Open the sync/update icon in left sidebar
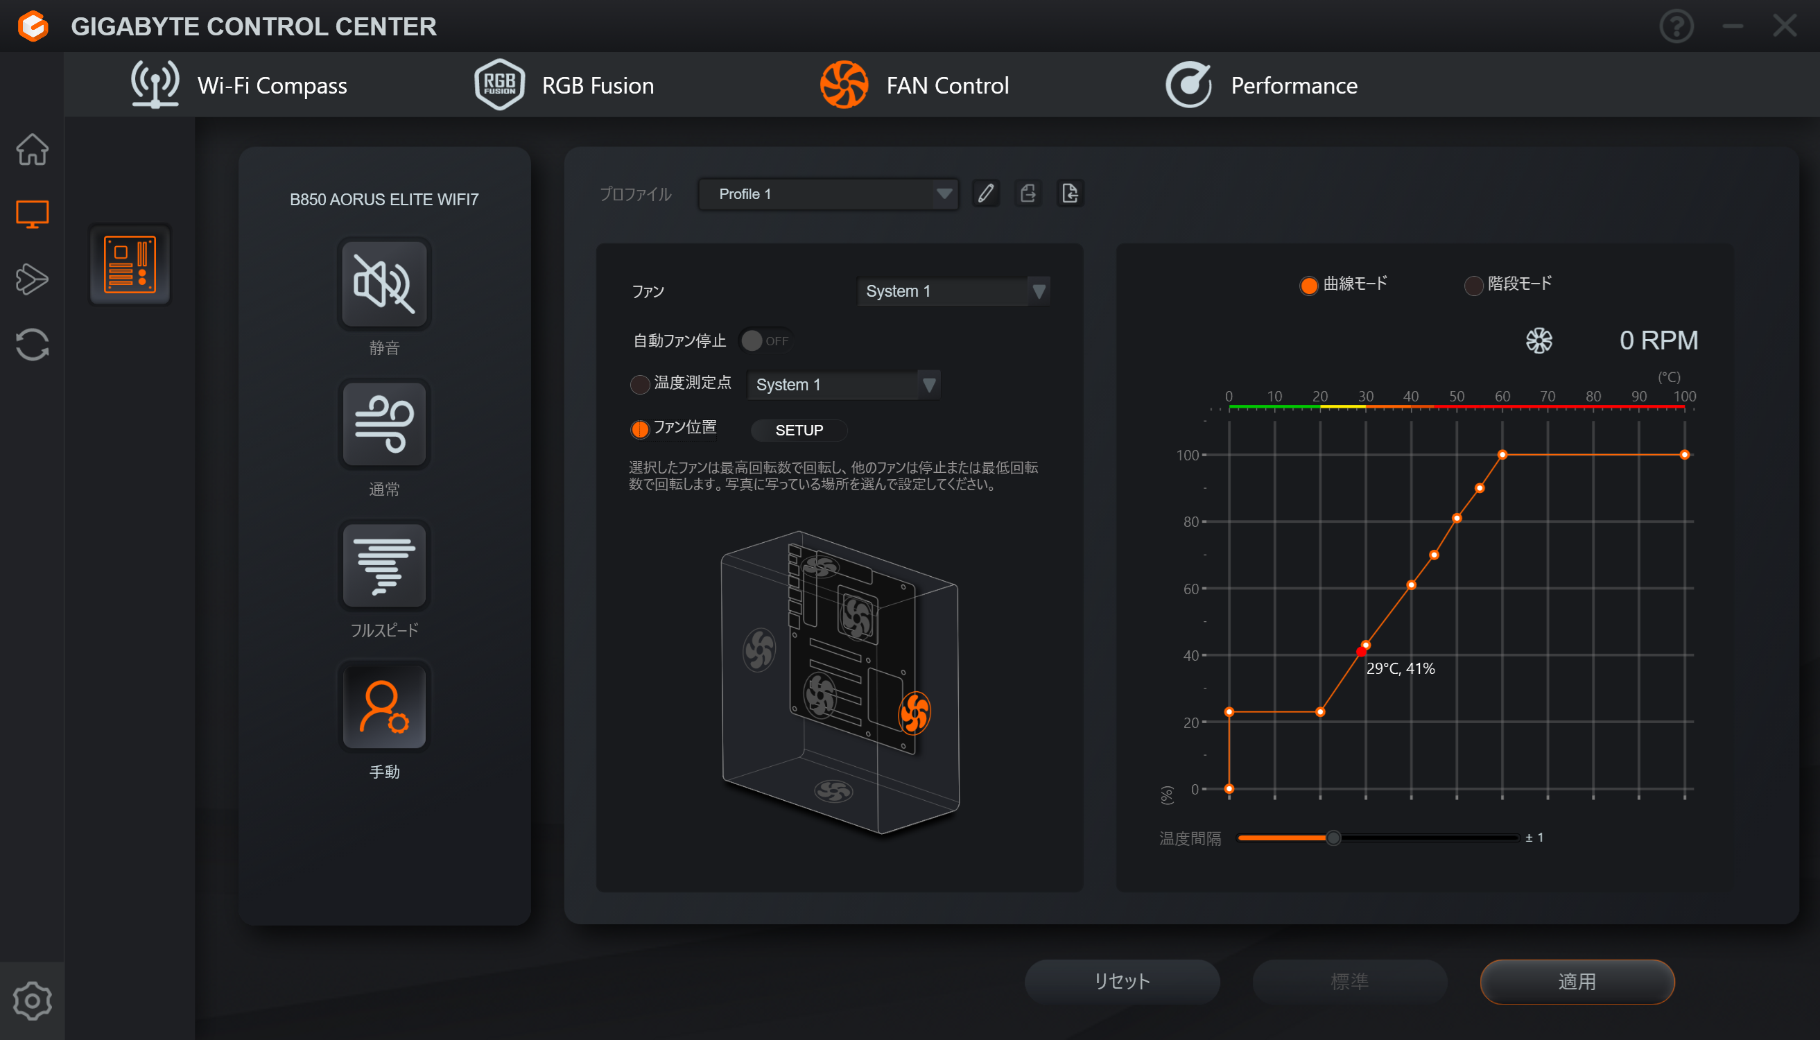Viewport: 1820px width, 1040px height. pos(32,345)
